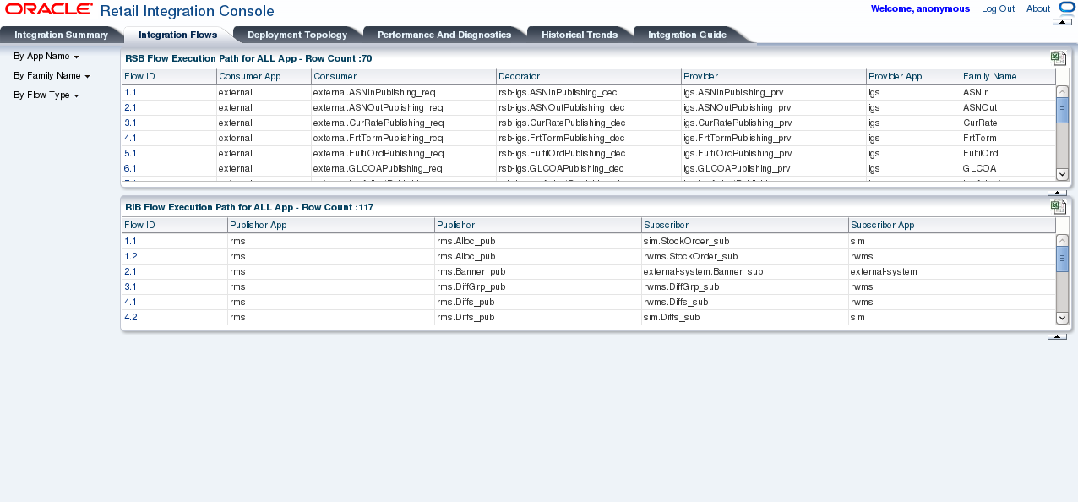This screenshot has width=1078, height=502.
Task: Sort RIB table by Publisher column header
Action: pyautogui.click(x=538, y=225)
